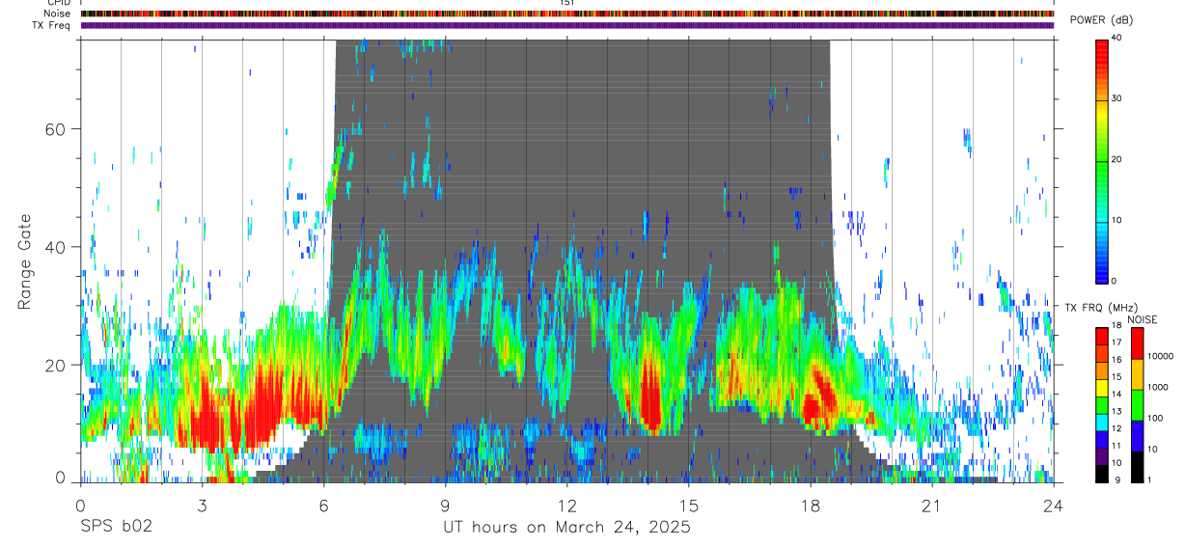This screenshot has width=1185, height=547.
Task: Click the UT hours on March 24, 2025 title
Action: (x=566, y=528)
